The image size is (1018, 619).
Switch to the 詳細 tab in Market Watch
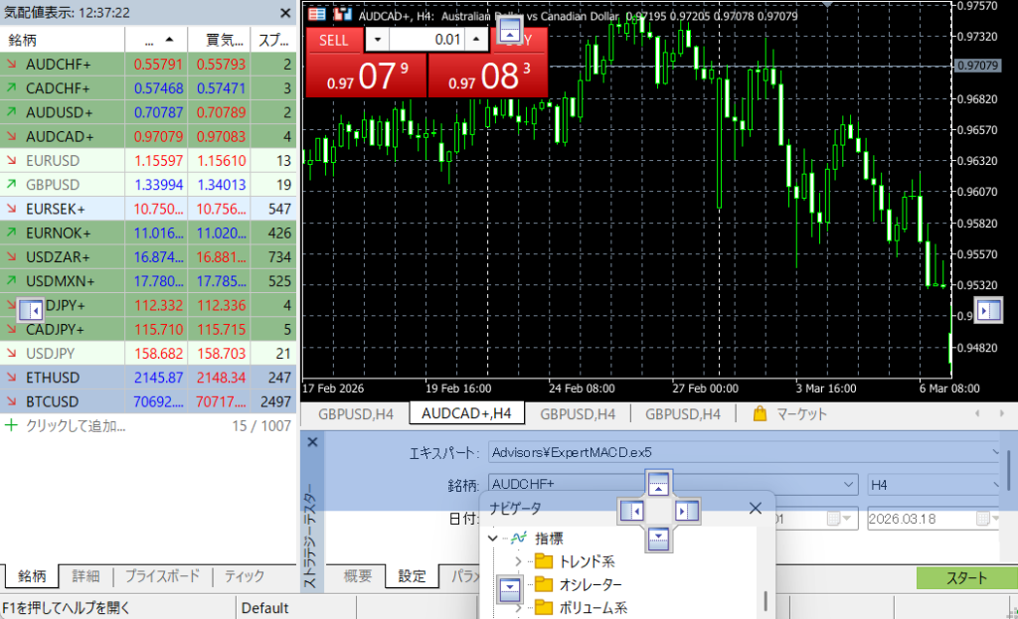85,576
